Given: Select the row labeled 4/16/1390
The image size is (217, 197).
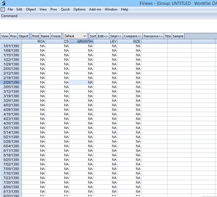Looking at the screenshot, I should coord(11,114).
